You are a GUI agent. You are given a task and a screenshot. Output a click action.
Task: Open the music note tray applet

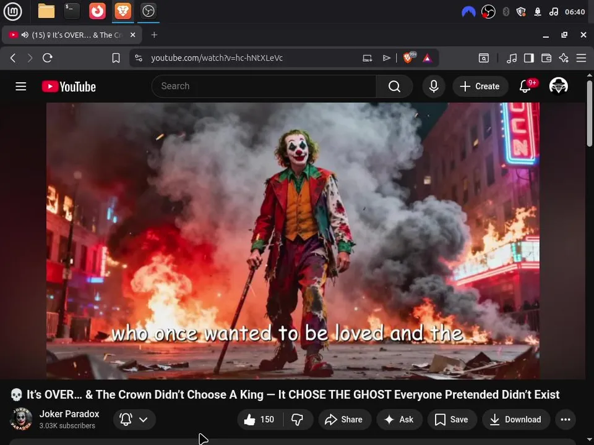(x=553, y=12)
